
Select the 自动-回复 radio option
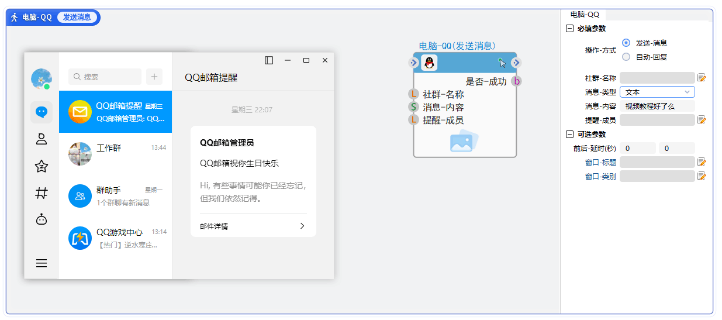tap(626, 57)
